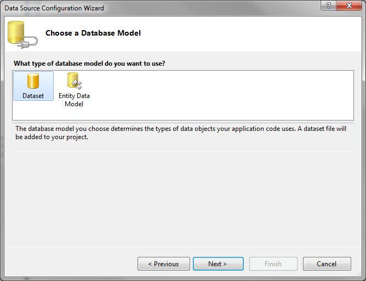This screenshot has width=366, height=281.
Task: Cancel the wizard
Action: tap(327, 264)
